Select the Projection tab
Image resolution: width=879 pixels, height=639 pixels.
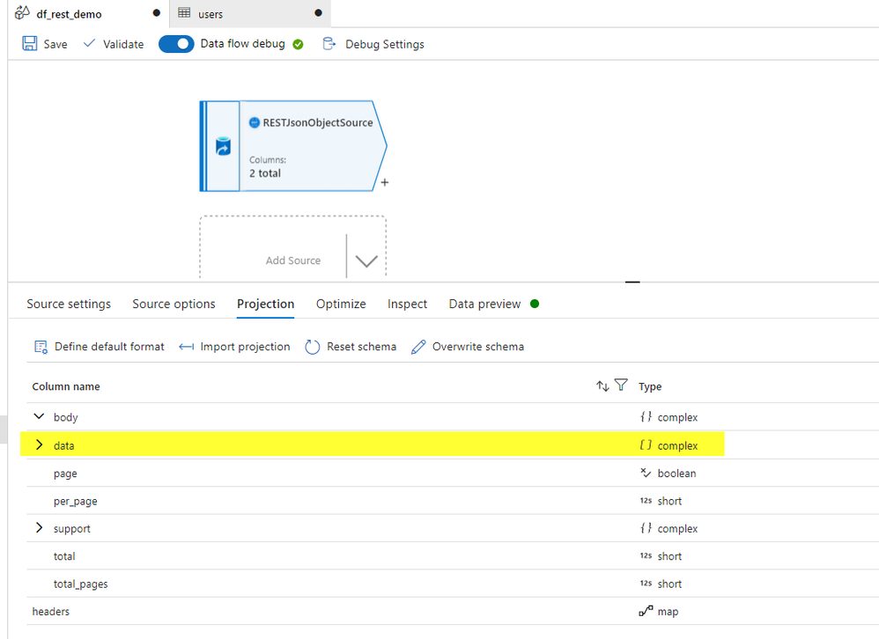tap(266, 304)
